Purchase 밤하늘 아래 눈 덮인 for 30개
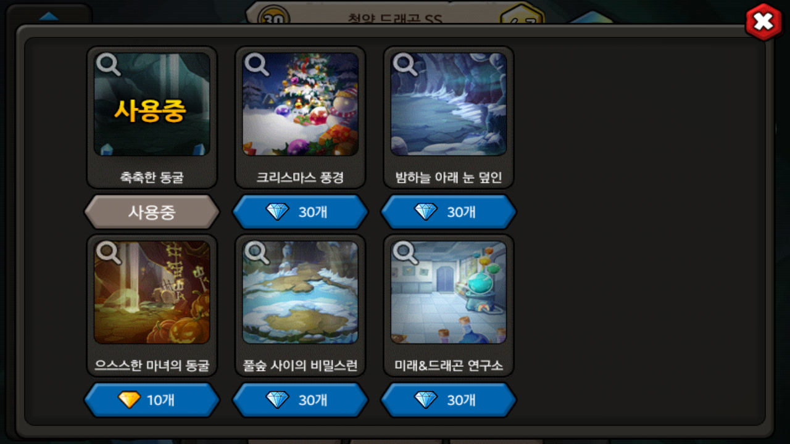 tap(448, 212)
